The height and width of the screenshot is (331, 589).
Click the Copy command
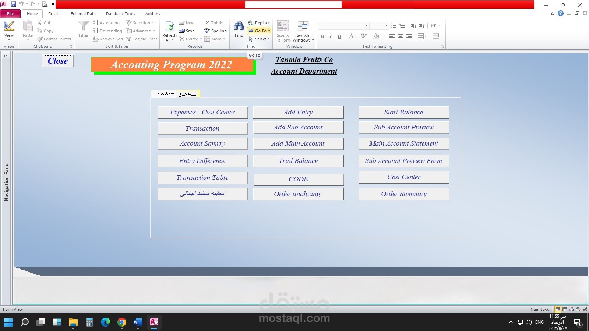point(45,31)
